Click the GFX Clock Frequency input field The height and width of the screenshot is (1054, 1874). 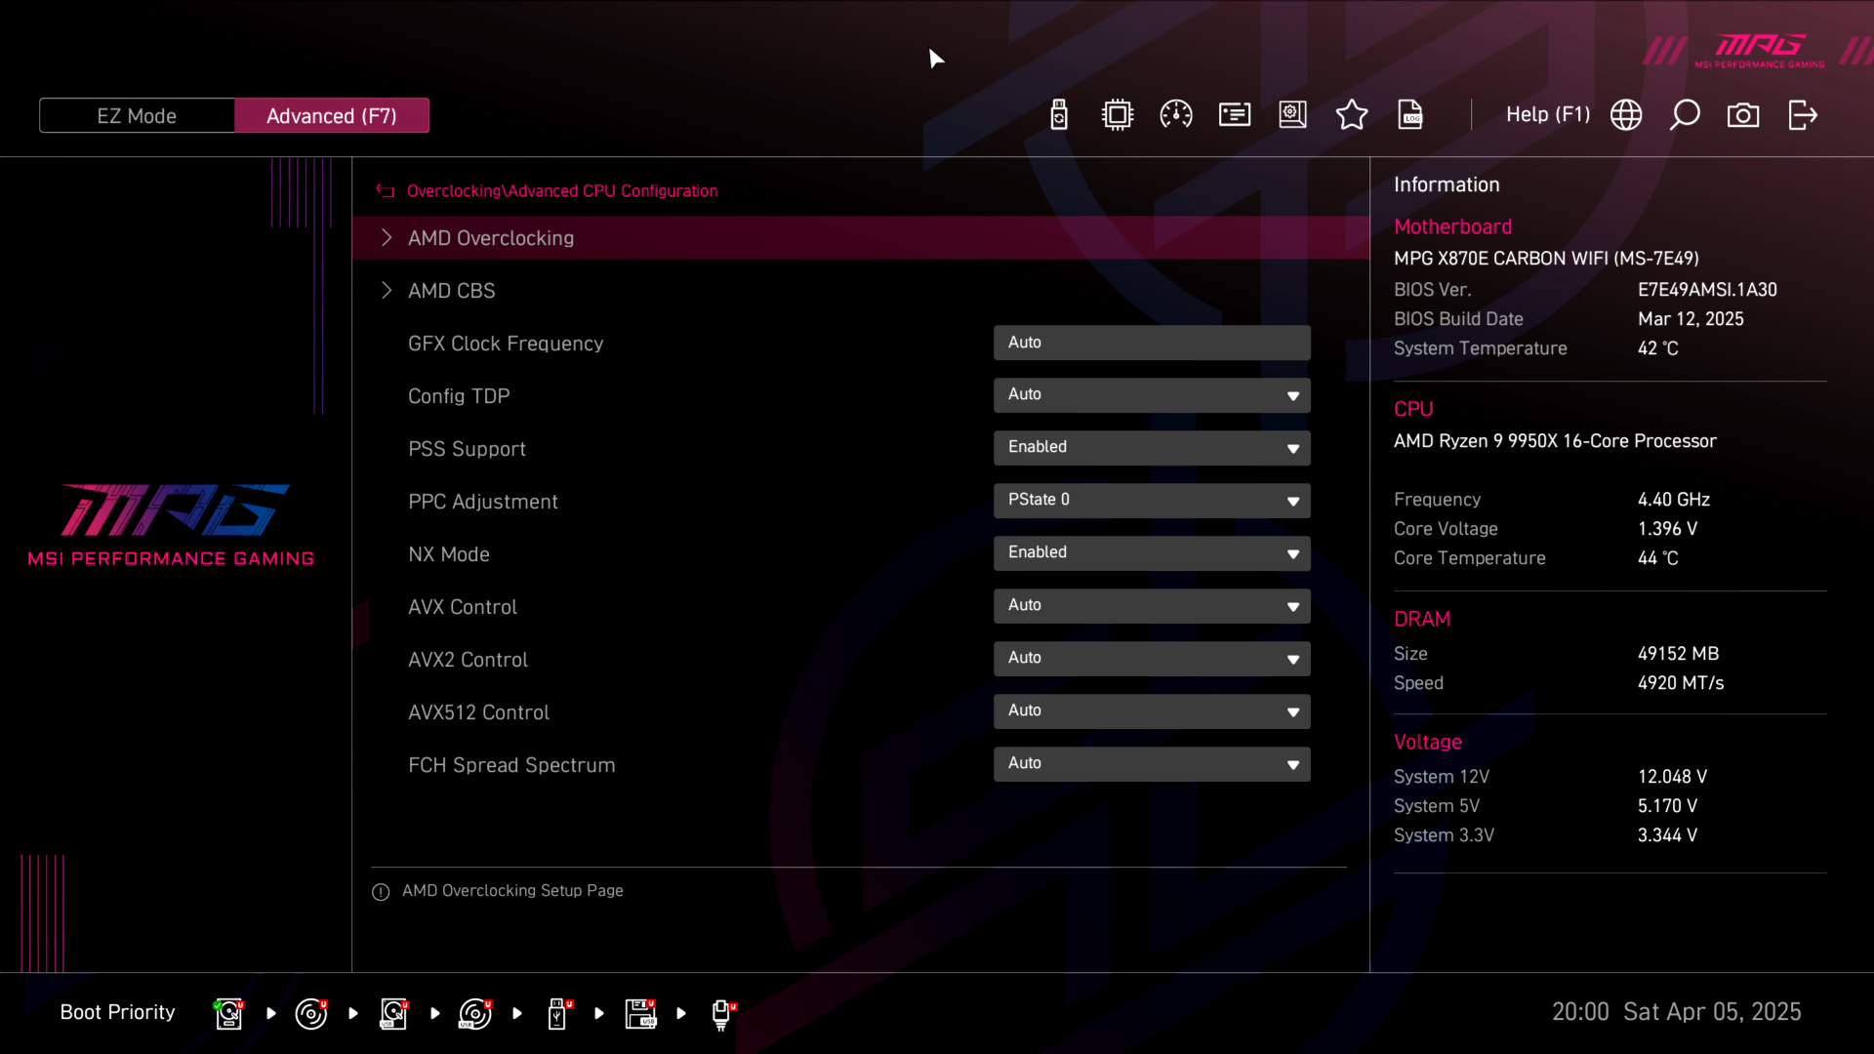tap(1152, 343)
